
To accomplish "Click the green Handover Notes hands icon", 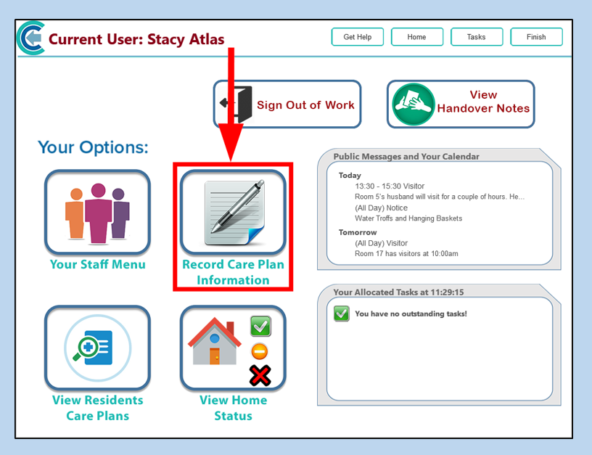I will [x=413, y=104].
